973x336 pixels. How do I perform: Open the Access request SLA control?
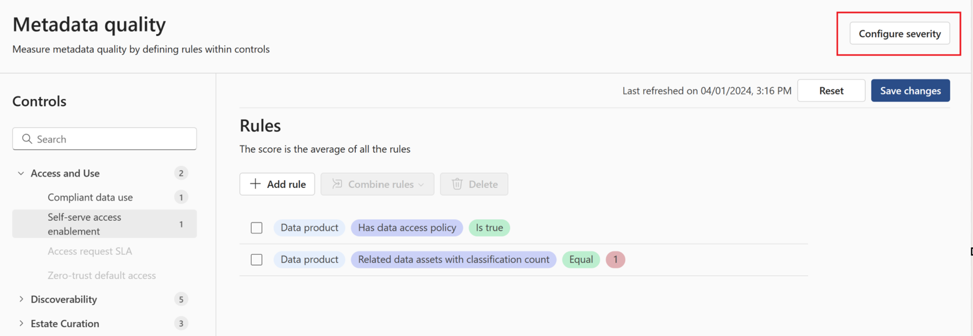tap(90, 251)
